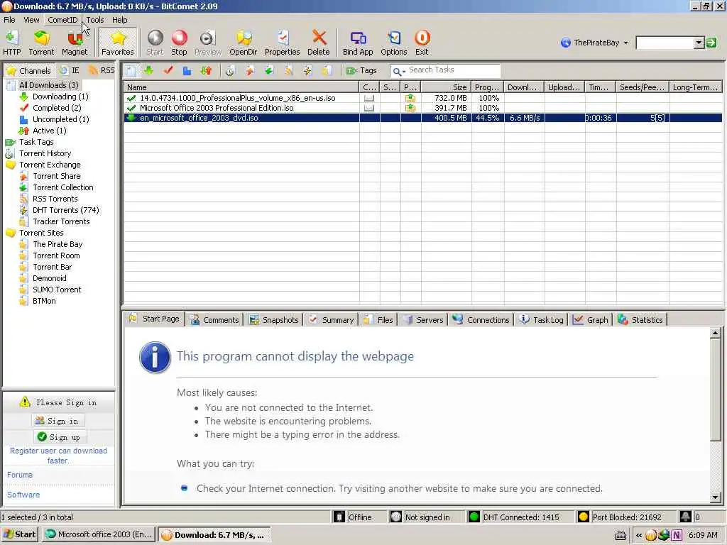Switch to Microsoft office 2003 taskbar window
The image size is (727, 545).
pyautogui.click(x=99, y=534)
